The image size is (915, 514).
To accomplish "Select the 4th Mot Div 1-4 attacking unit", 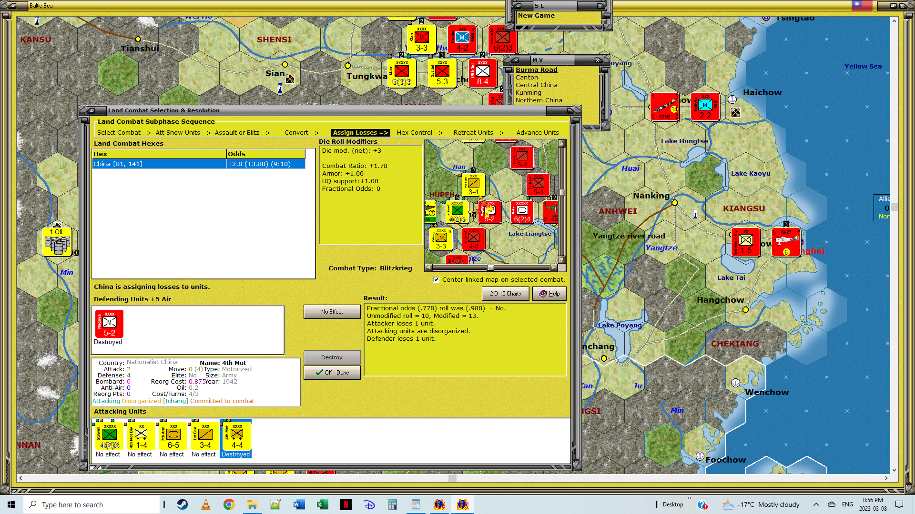I will [141, 436].
